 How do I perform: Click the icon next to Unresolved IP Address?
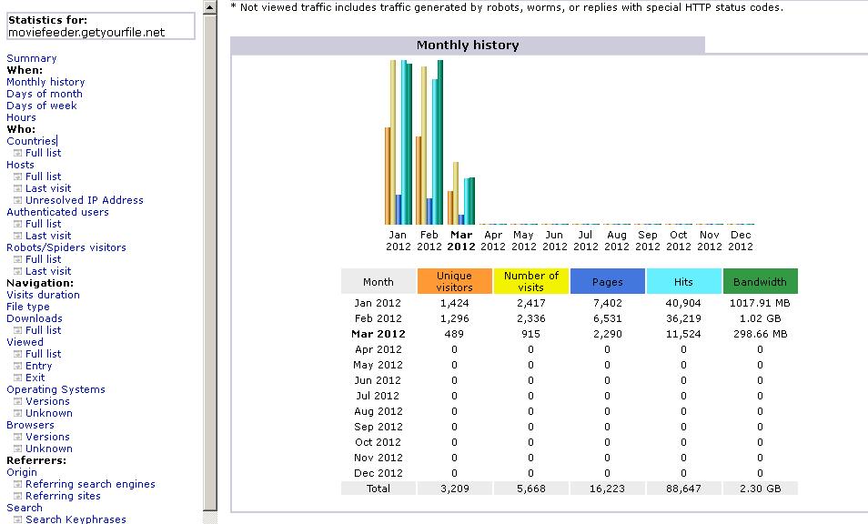tap(17, 200)
